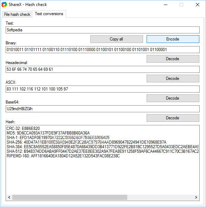Click the horizontal scrollbar thumb in Hash box
Screen dimensions: 206x207
coord(70,197)
